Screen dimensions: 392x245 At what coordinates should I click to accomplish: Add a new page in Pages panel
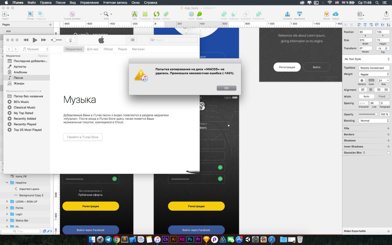coord(50,24)
